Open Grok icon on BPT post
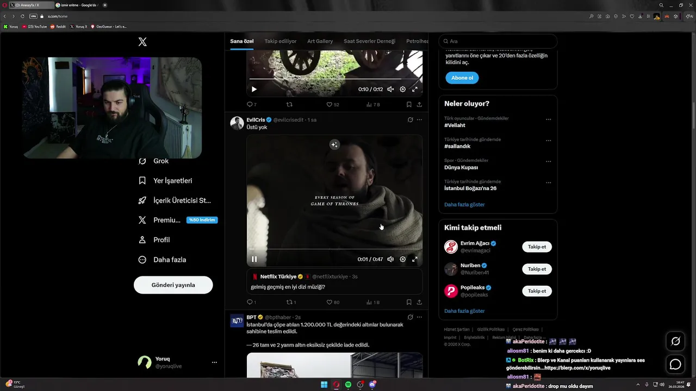This screenshot has width=696, height=391. pyautogui.click(x=410, y=317)
